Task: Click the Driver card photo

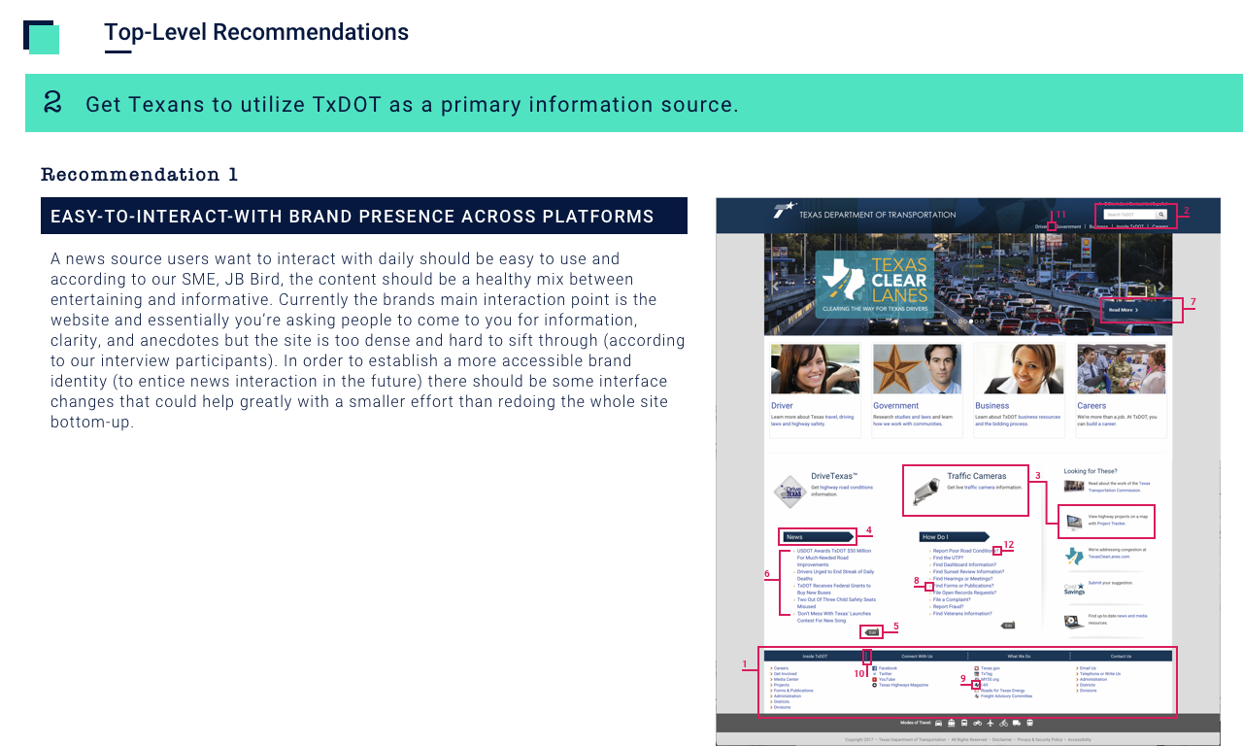Action: click(x=816, y=369)
